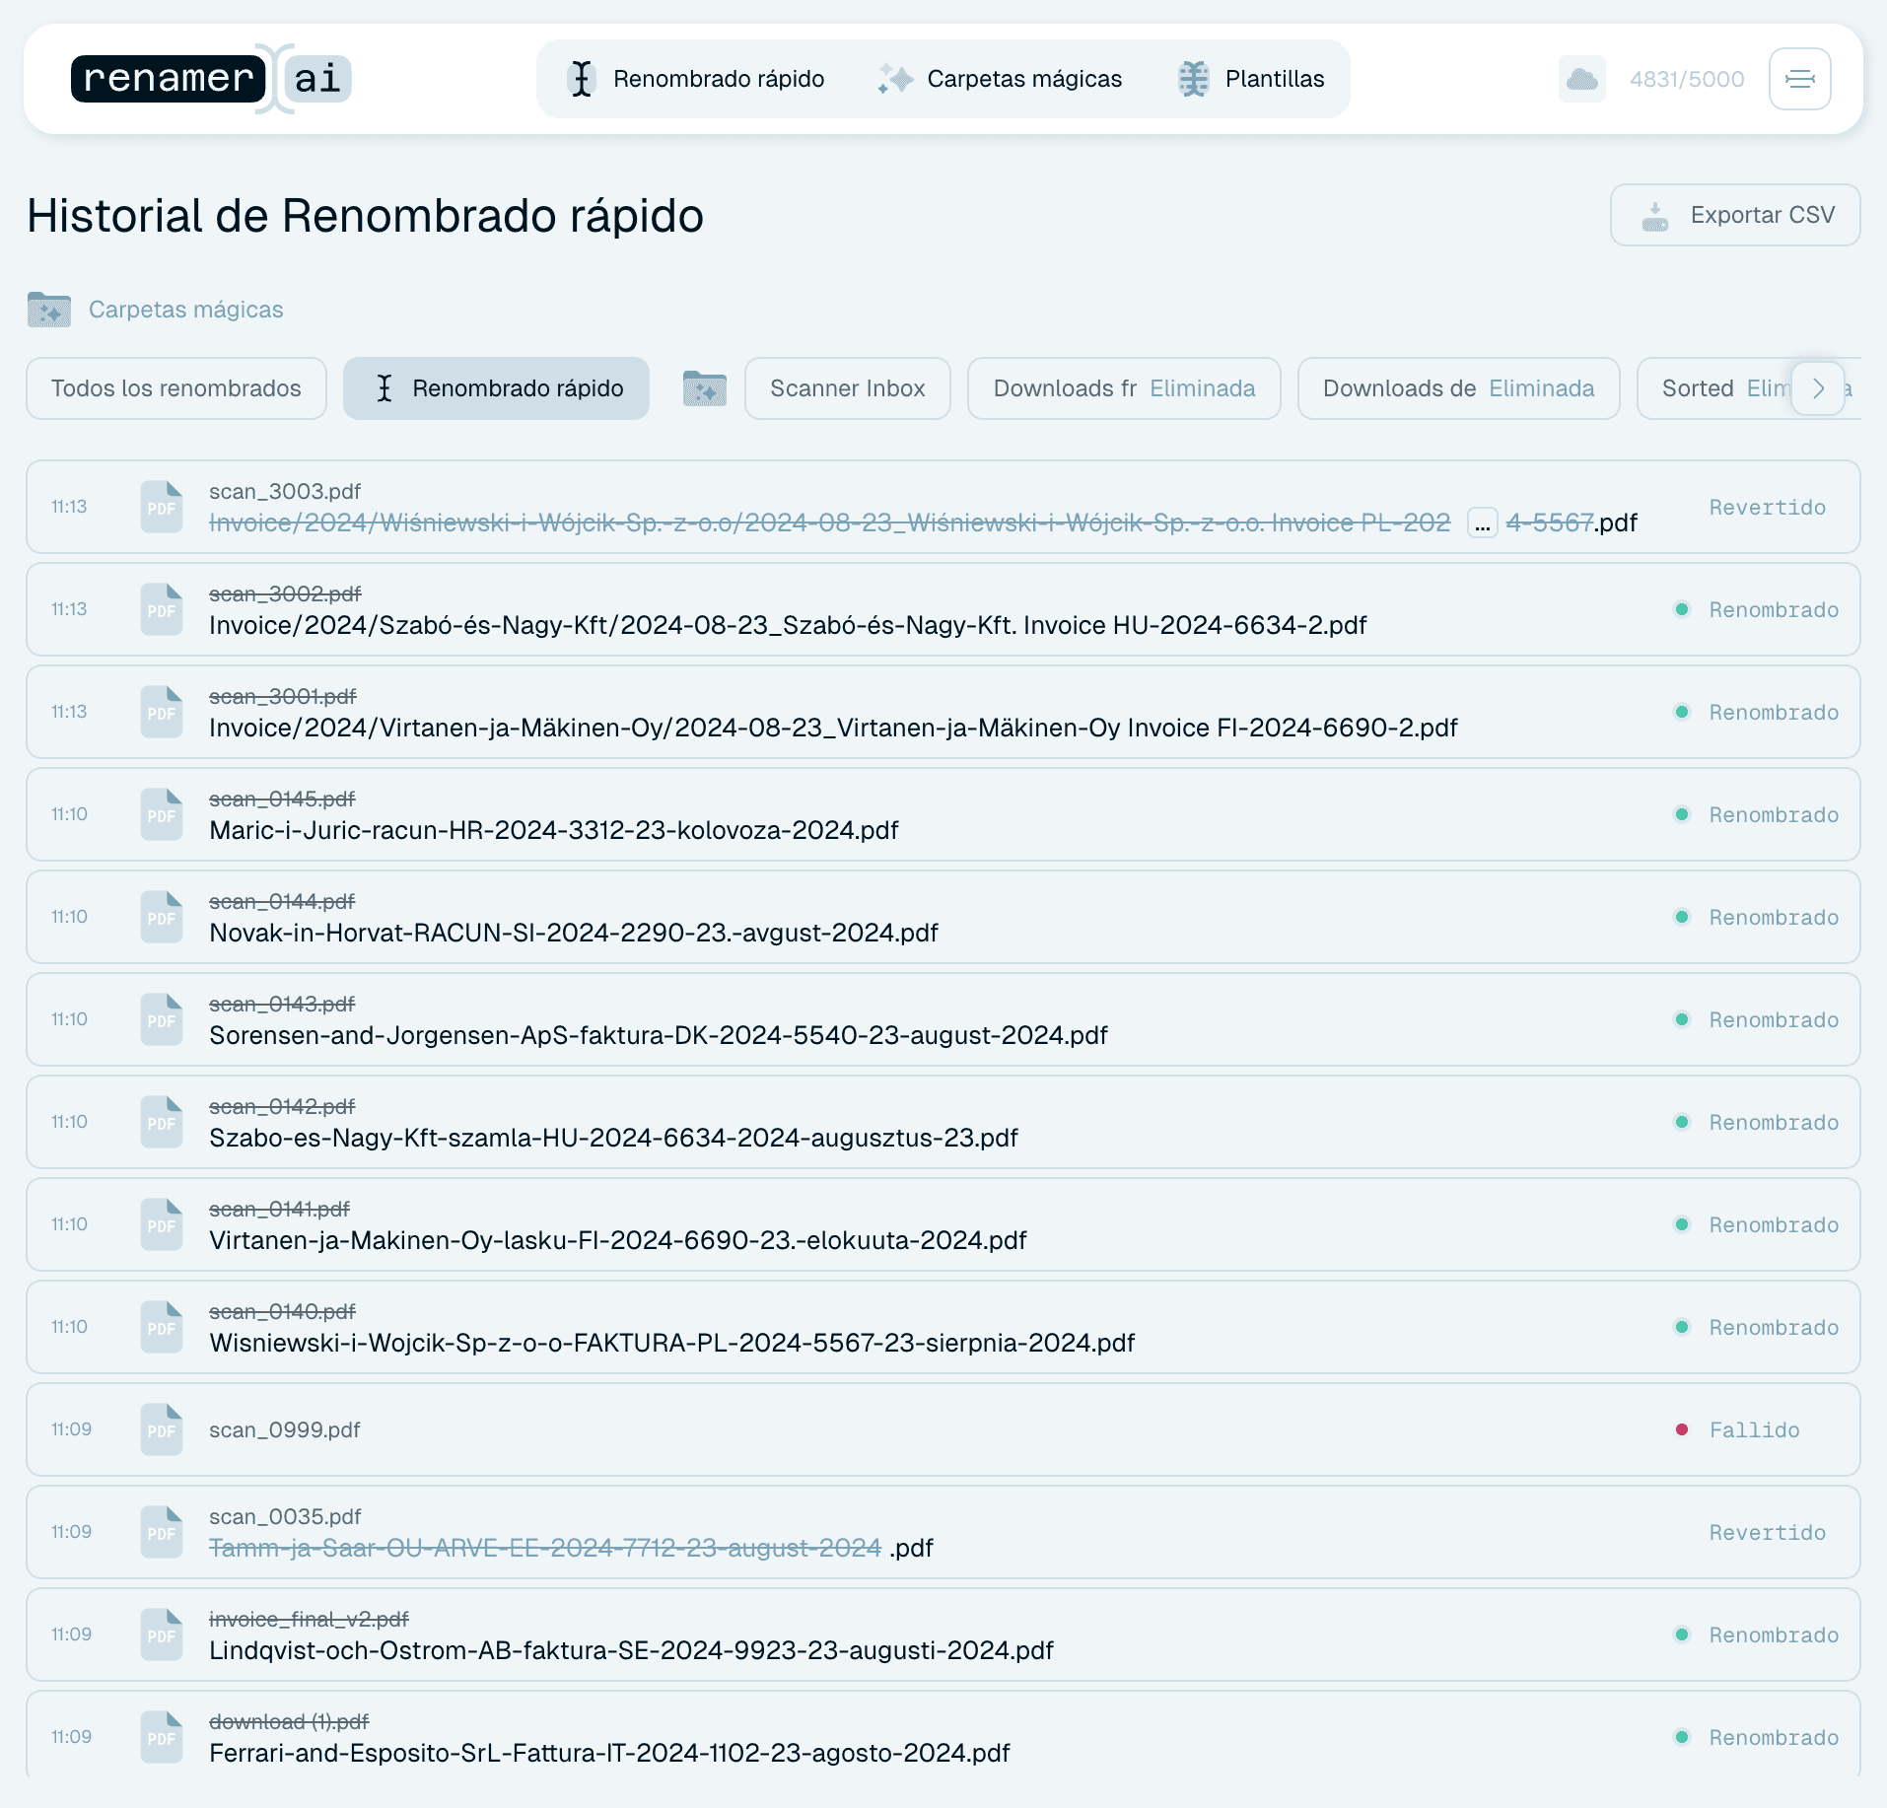Viewport: 1887px width, 1808px height.
Task: Click the Wisniewski-i-Wojcik-Sp-z-o-o-FAKTURA filename
Action: [672, 1343]
